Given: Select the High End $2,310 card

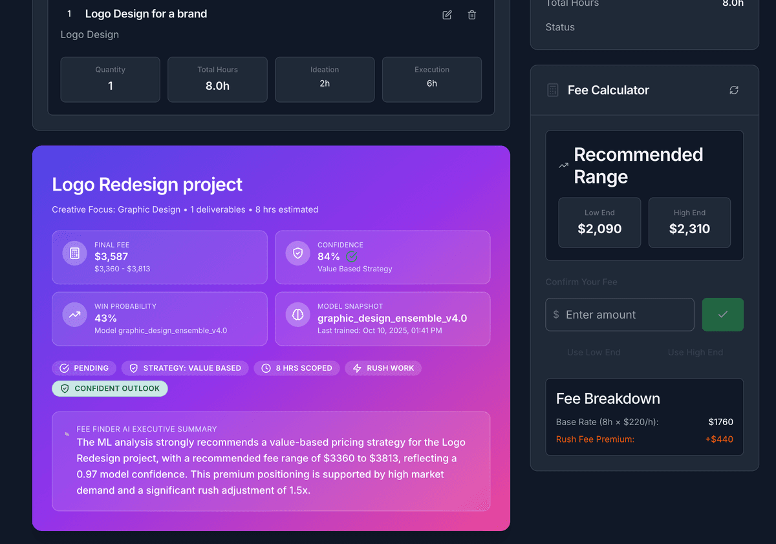Looking at the screenshot, I should point(689,222).
